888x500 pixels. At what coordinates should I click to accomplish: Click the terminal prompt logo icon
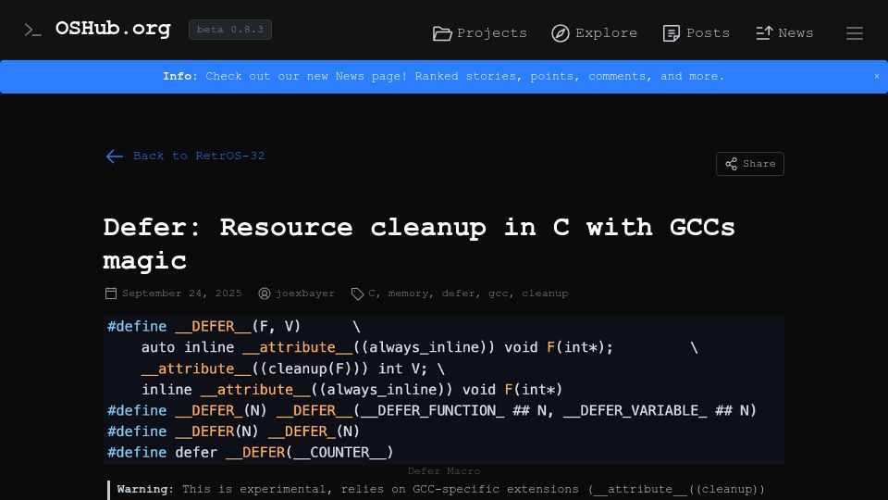click(32, 30)
